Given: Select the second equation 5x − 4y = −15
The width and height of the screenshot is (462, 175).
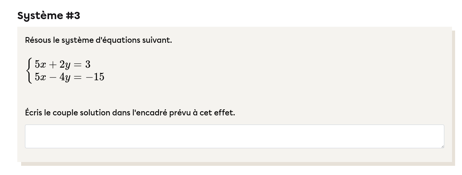Looking at the screenshot, I should [x=69, y=77].
